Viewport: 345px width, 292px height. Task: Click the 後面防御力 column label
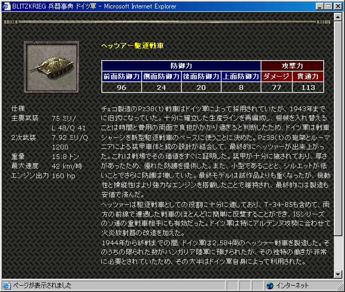201,76
